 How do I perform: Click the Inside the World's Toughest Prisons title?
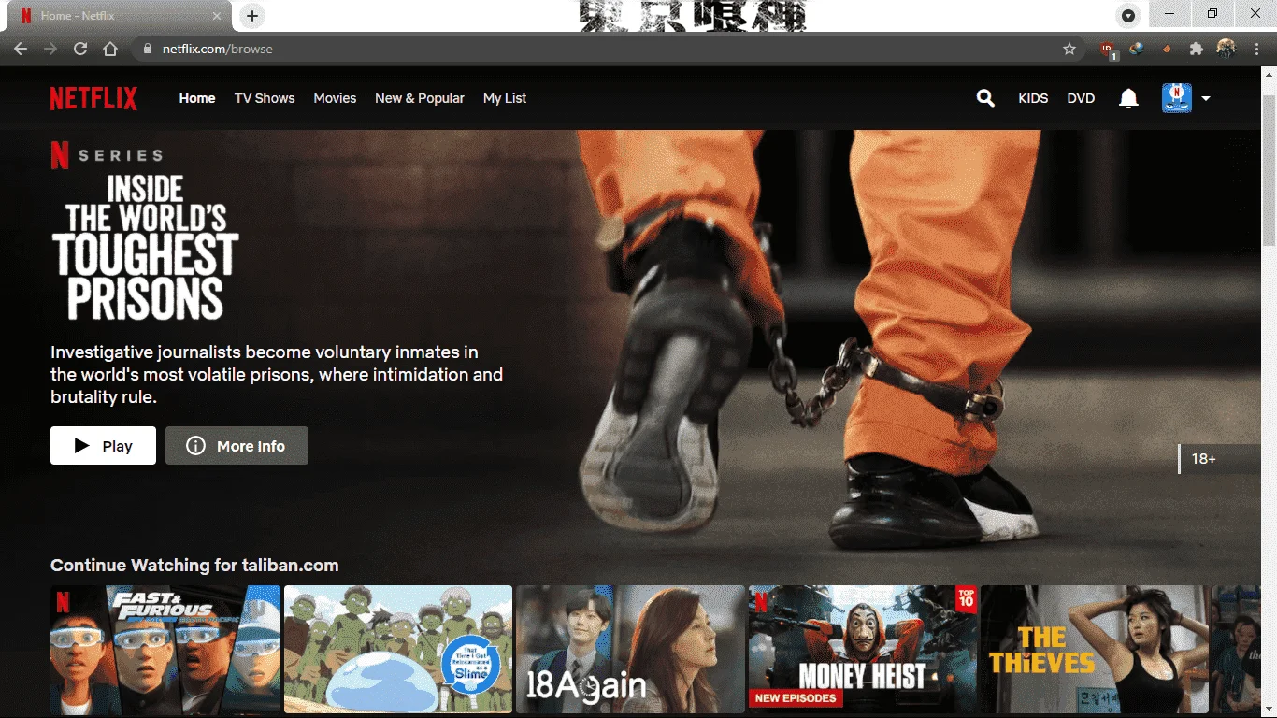(146, 248)
